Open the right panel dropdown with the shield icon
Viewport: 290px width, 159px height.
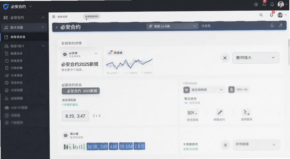204,90
